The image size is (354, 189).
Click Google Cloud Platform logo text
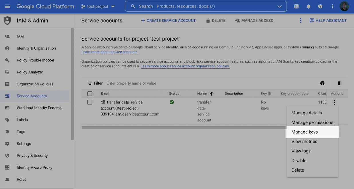[x=45, y=6]
